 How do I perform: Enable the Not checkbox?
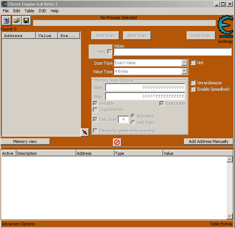[193, 63]
